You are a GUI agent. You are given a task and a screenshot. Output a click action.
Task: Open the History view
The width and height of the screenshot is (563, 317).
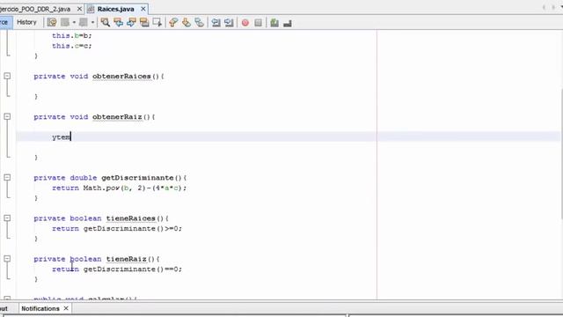(x=27, y=22)
